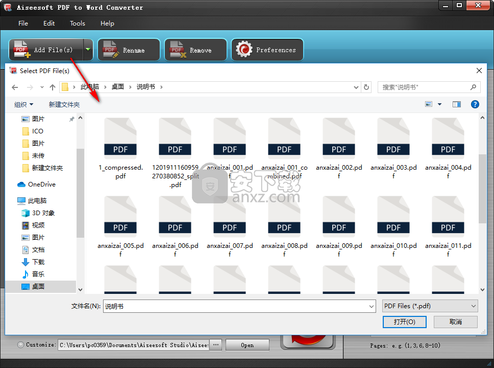Click 说明书 in the address path
This screenshot has width=494, height=368.
(145, 87)
